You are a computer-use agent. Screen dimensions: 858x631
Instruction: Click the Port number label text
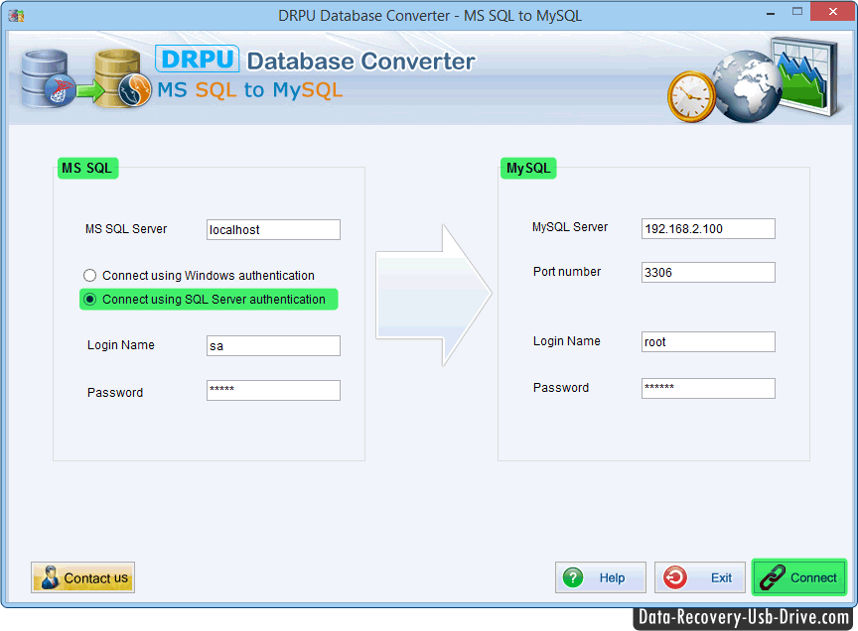click(567, 272)
